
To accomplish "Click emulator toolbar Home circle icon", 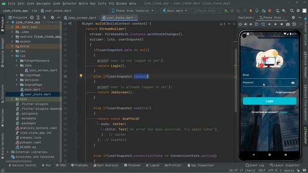I will click(275, 25).
